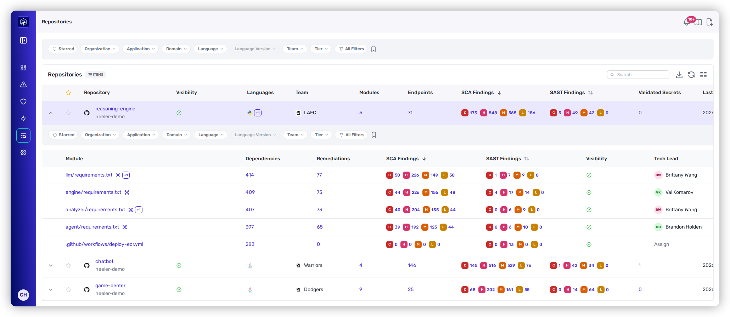Refresh the repositories table
This screenshot has height=317, width=730.
click(691, 75)
